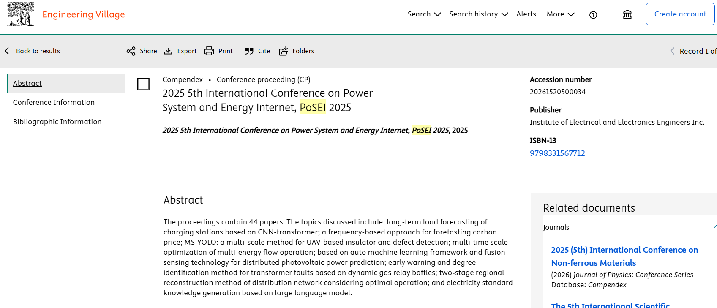This screenshot has width=717, height=308.
Task: Jump to Bibliographic Information section
Action: pos(57,122)
